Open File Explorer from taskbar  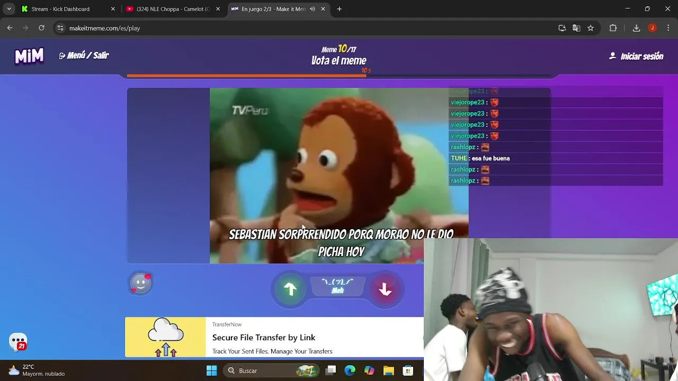coord(388,370)
